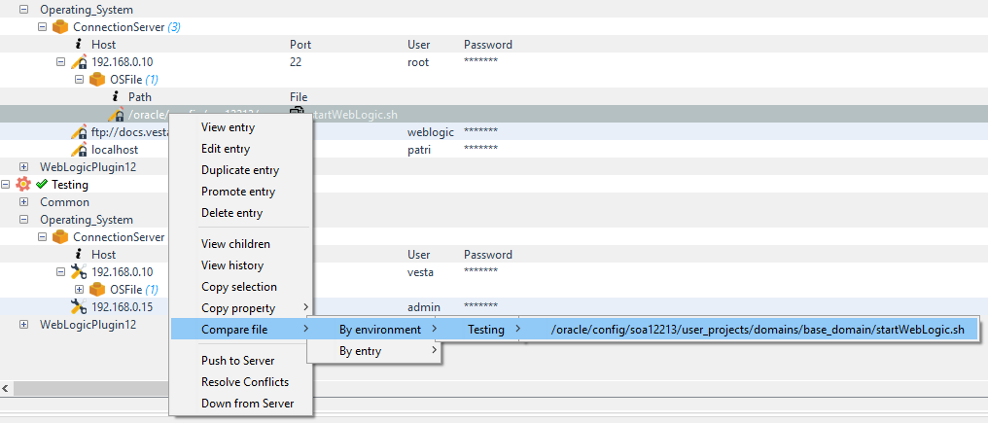The width and height of the screenshot is (988, 423).
Task: Choose Edit entry from context menu
Action: coord(226,149)
